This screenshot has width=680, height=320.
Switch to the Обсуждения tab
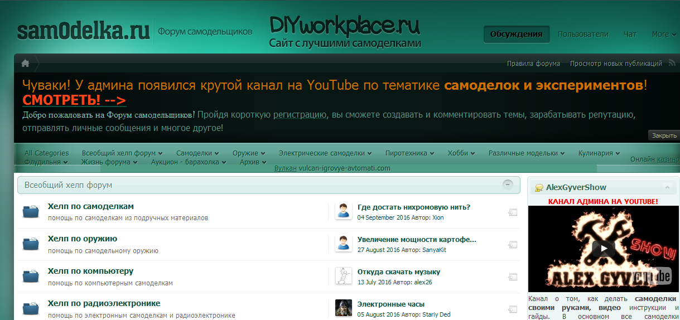[517, 34]
